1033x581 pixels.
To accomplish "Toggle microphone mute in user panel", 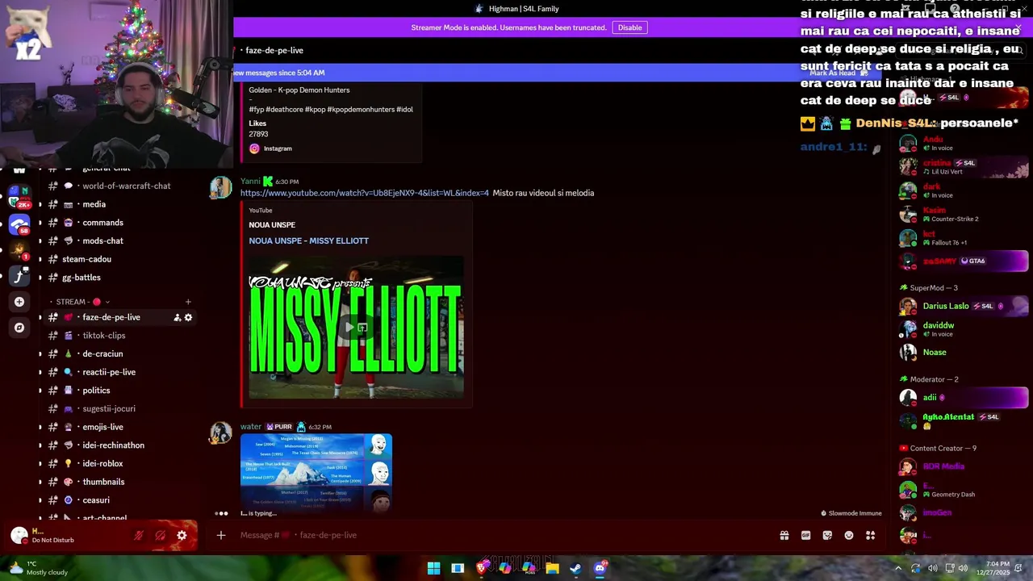I will 139,535.
